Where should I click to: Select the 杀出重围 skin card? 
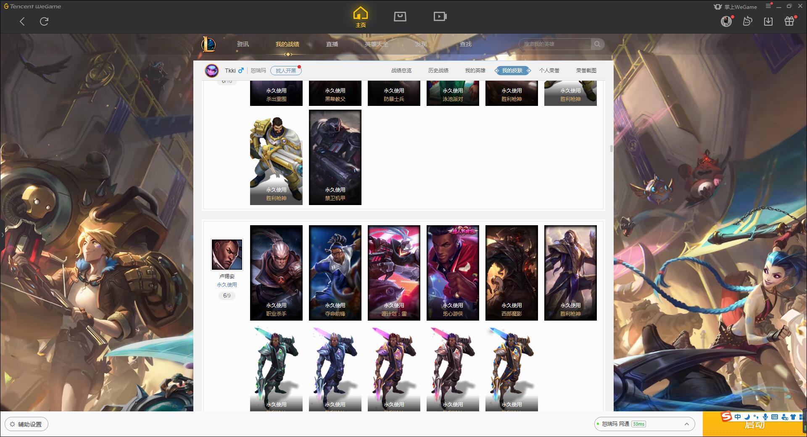click(x=276, y=93)
